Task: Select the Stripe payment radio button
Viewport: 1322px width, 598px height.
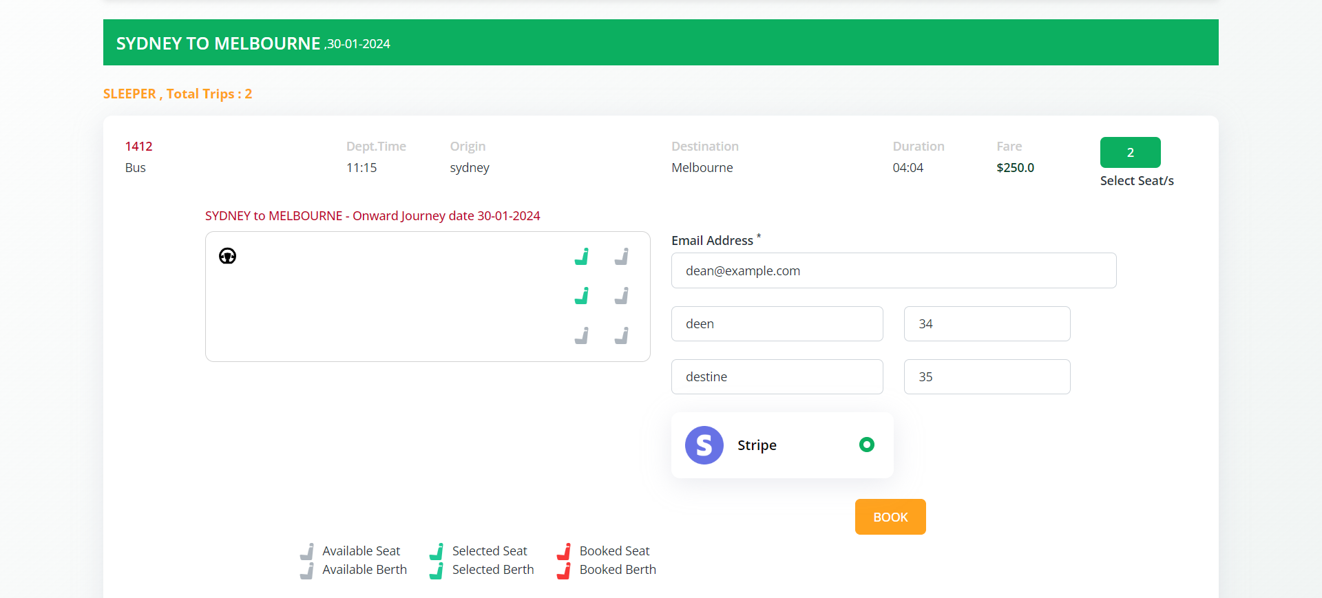Action: pos(866,445)
